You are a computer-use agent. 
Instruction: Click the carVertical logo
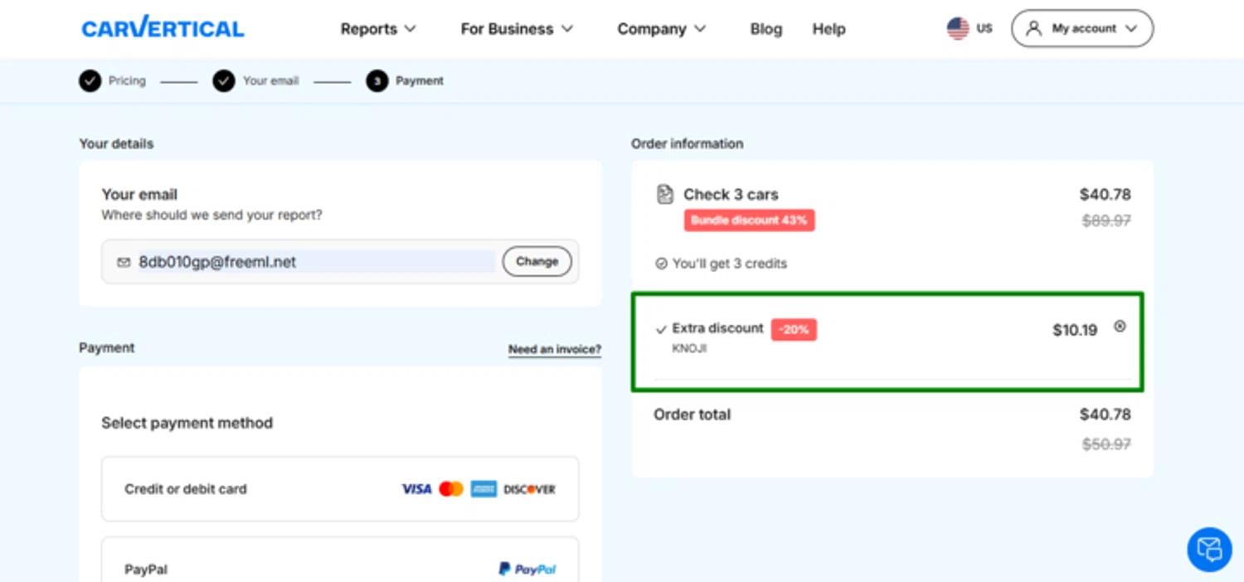[x=163, y=28]
